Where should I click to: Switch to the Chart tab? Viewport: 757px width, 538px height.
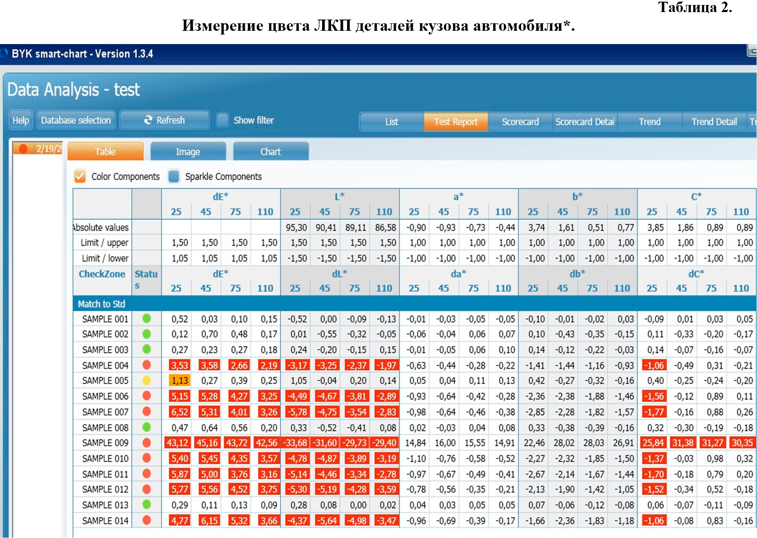pyautogui.click(x=271, y=151)
